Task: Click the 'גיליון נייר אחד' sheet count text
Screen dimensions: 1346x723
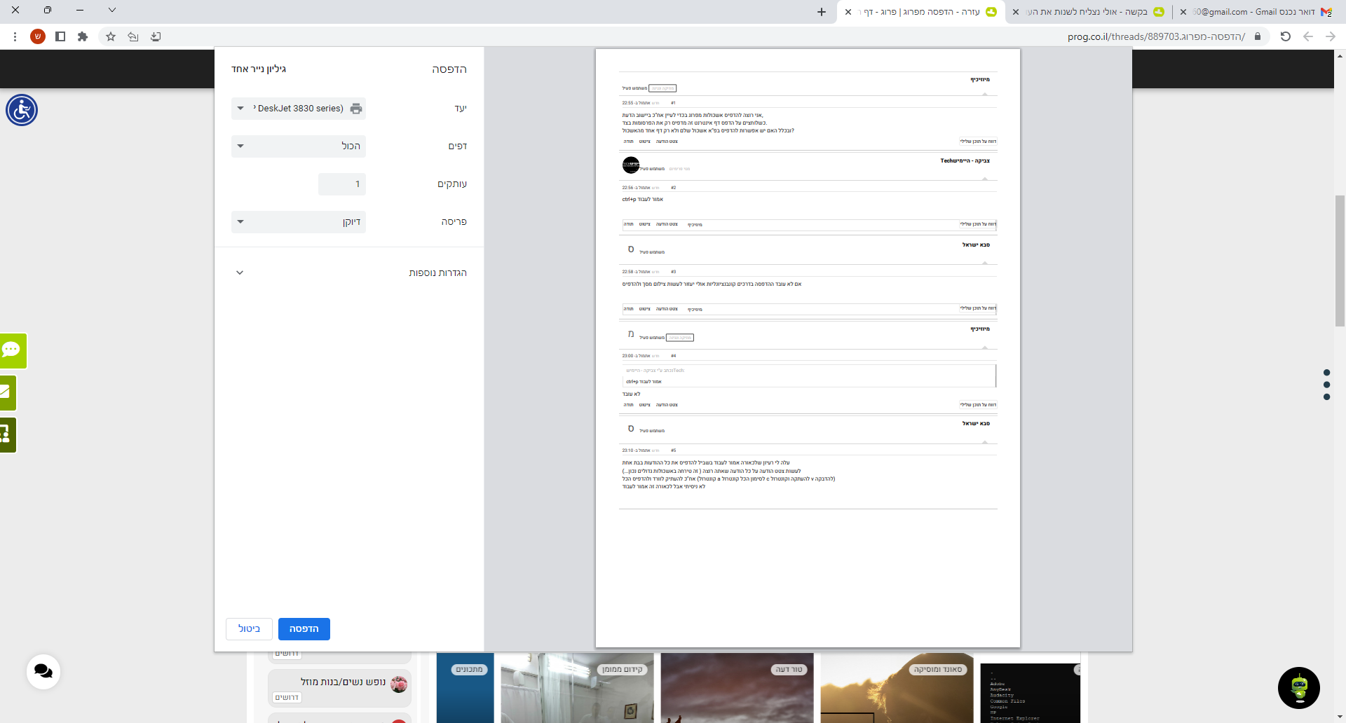Action: tap(259, 69)
